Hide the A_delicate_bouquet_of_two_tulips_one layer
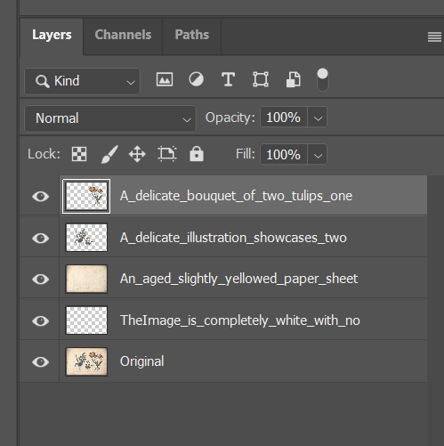Screen dimensions: 444x446 tap(40, 196)
